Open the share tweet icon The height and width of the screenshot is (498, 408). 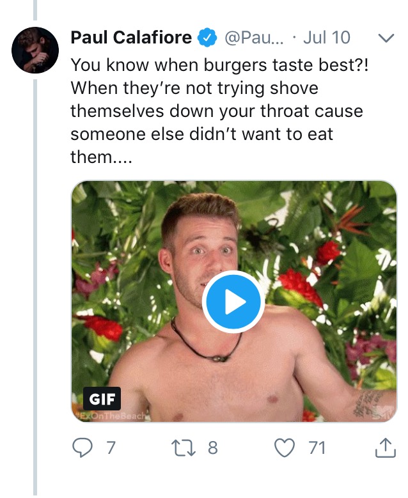click(x=386, y=447)
